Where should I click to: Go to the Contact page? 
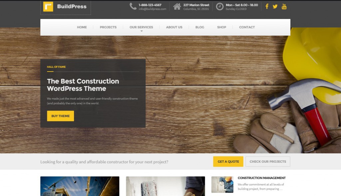(x=247, y=27)
